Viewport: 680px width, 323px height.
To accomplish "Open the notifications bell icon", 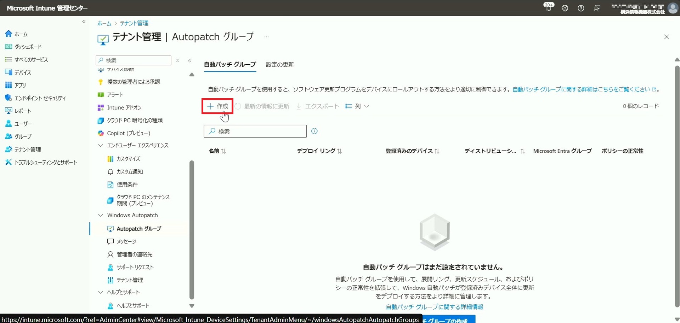I will 549,7.
